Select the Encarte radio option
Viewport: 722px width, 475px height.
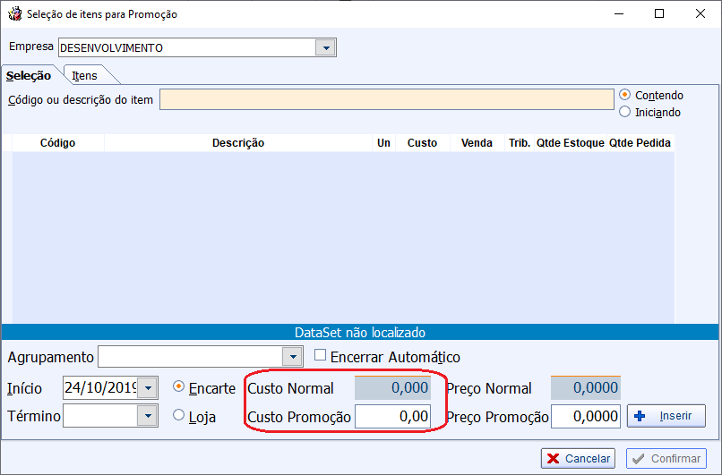coord(178,387)
